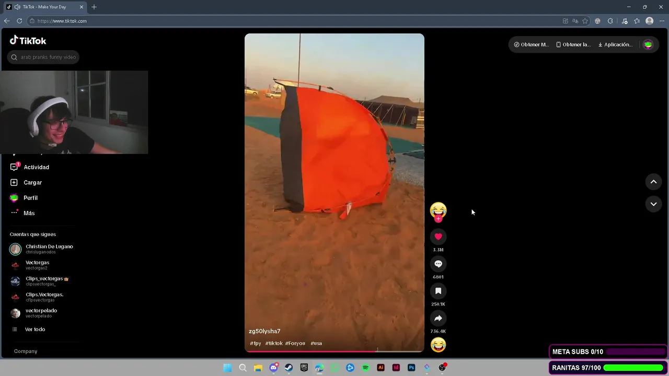Open the profile avatar in TikTok header
The image size is (669, 376).
pos(648,44)
